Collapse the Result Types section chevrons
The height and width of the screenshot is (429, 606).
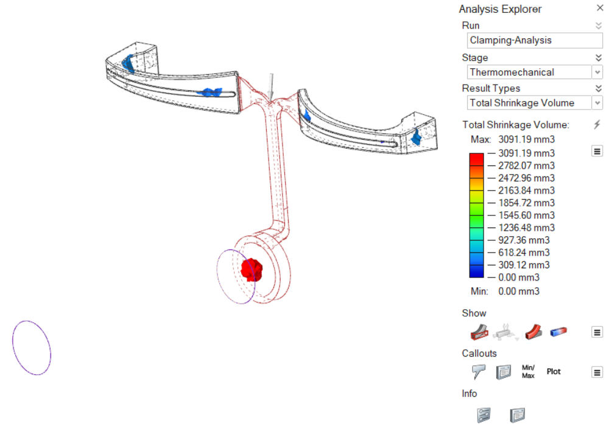tap(598, 88)
